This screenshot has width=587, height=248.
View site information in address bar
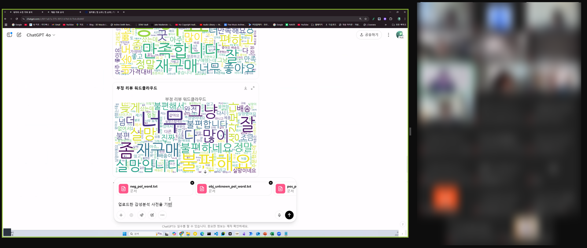24,19
